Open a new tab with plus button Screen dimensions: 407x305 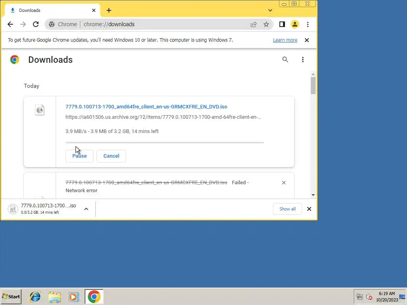click(109, 10)
